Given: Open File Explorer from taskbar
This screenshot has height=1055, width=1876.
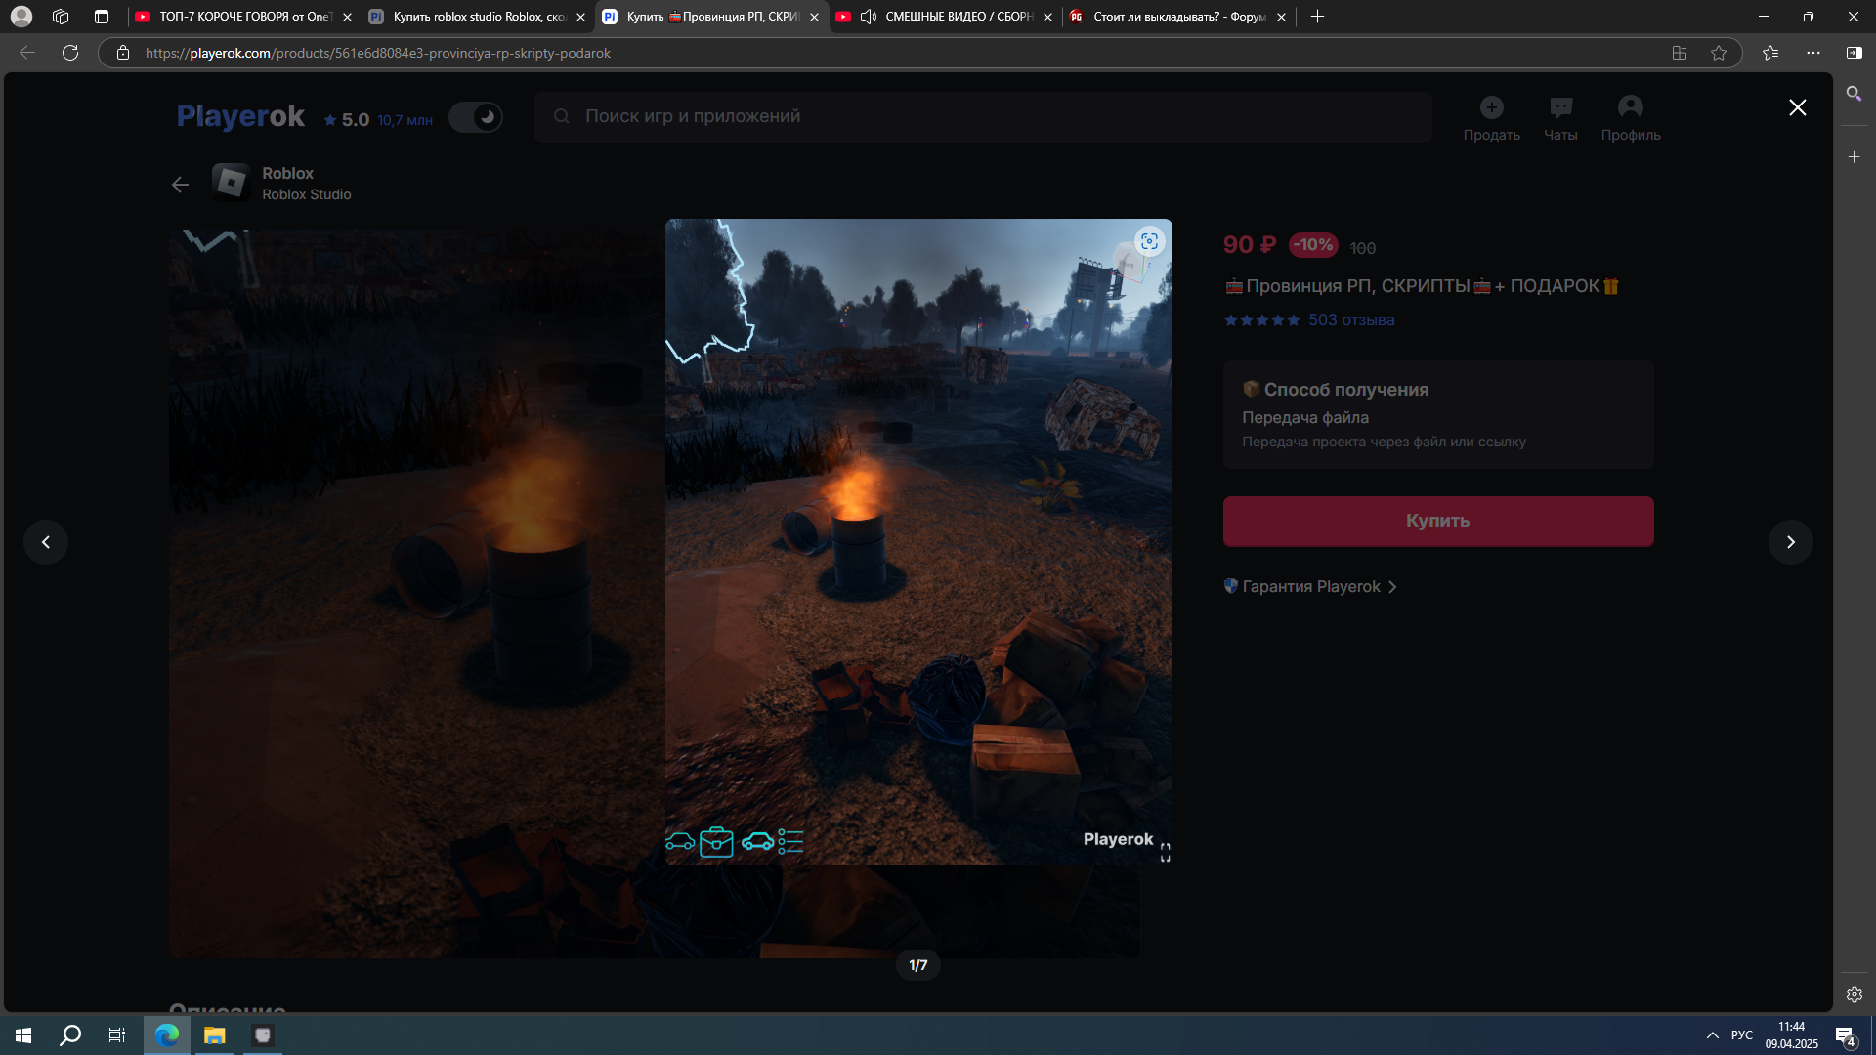Looking at the screenshot, I should [x=214, y=1035].
